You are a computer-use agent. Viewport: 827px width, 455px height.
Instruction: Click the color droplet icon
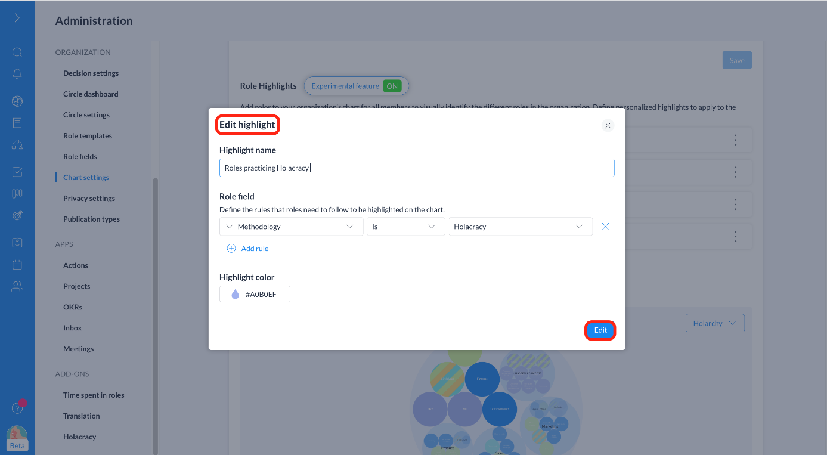point(235,294)
